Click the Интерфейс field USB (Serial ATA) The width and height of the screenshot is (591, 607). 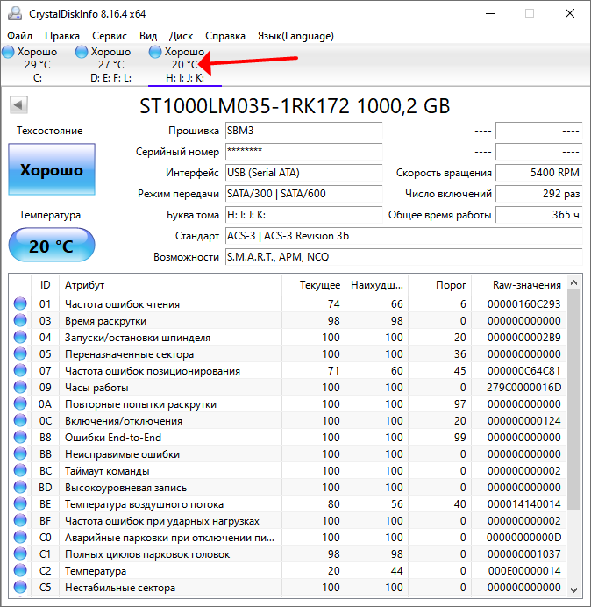pyautogui.click(x=303, y=173)
